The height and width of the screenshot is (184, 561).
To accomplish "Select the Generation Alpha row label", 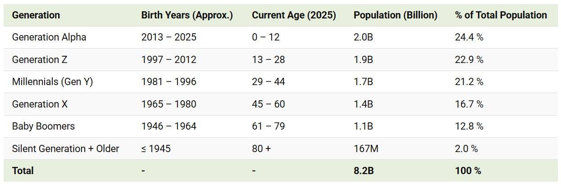I will tap(49, 37).
